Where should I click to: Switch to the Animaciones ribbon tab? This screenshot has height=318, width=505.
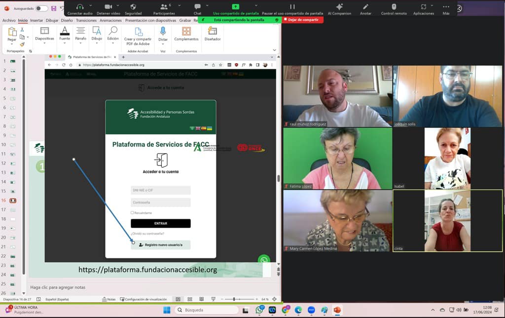(110, 20)
